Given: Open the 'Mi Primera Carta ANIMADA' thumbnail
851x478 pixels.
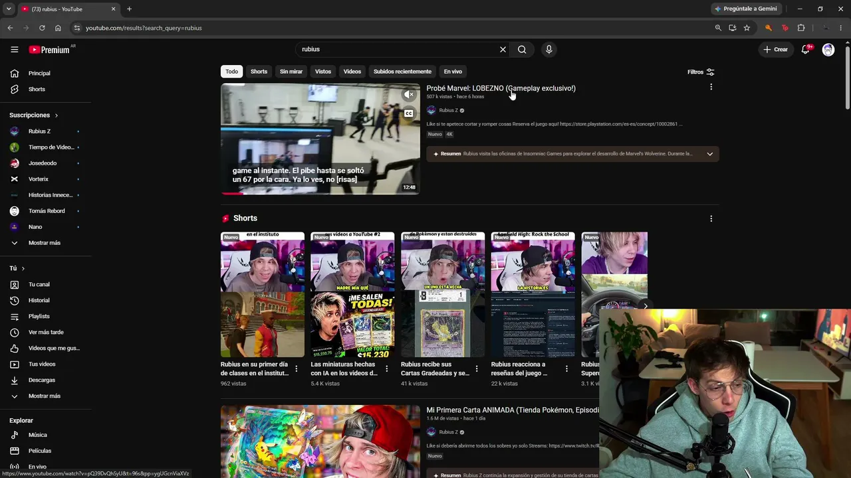Looking at the screenshot, I should coord(320,441).
